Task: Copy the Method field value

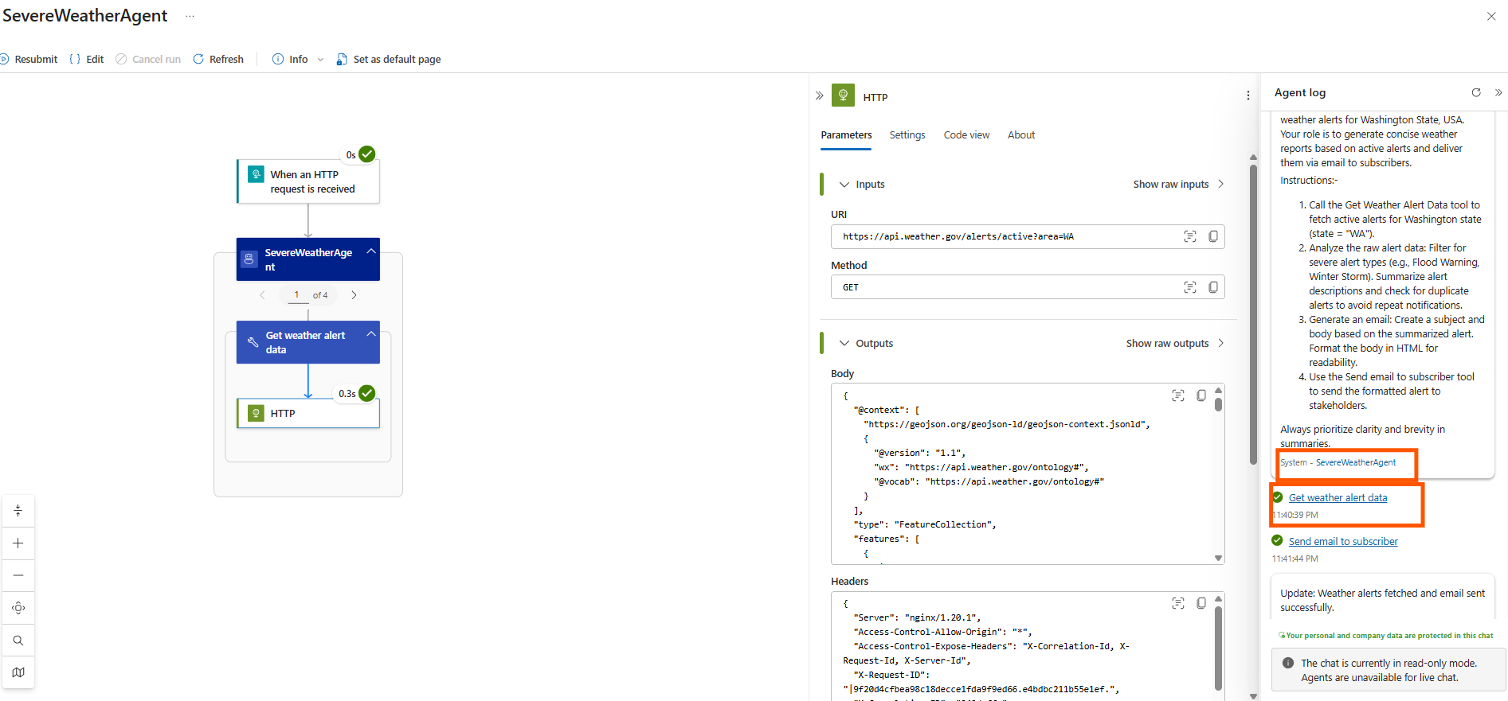Action: pos(1212,287)
